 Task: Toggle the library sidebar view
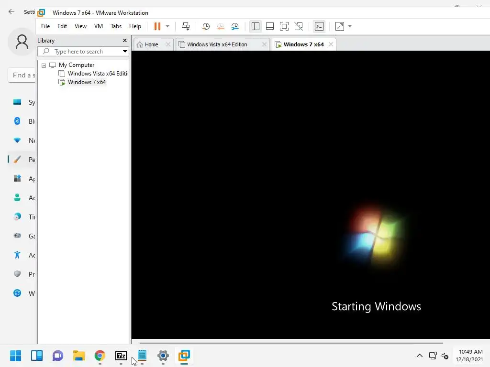click(256, 26)
